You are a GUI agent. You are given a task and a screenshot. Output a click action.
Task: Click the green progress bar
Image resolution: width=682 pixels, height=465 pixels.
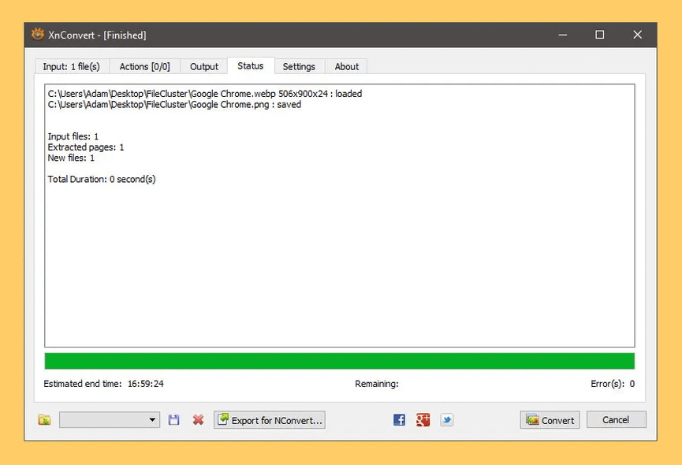coord(340,360)
